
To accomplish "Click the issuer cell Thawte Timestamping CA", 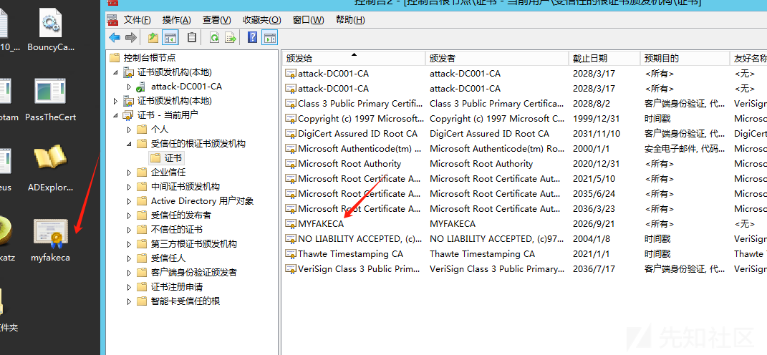I will [x=482, y=254].
